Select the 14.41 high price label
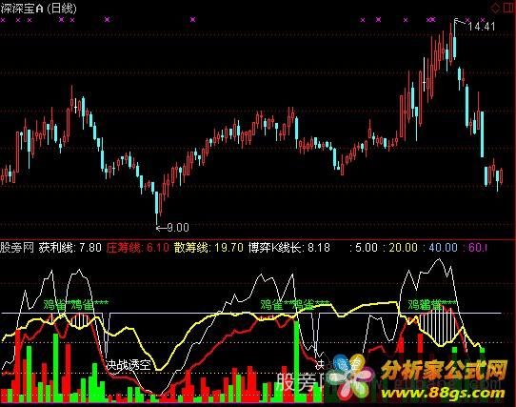 [482, 27]
